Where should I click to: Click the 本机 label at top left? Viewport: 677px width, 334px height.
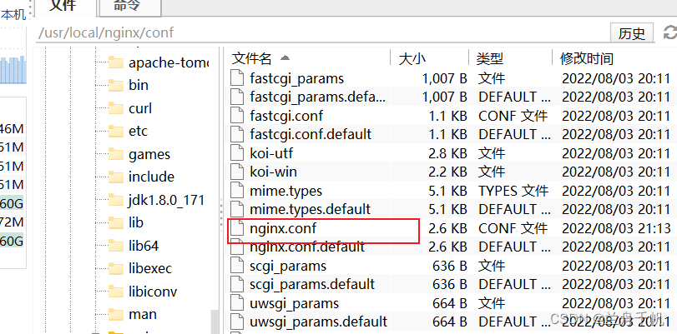13,15
